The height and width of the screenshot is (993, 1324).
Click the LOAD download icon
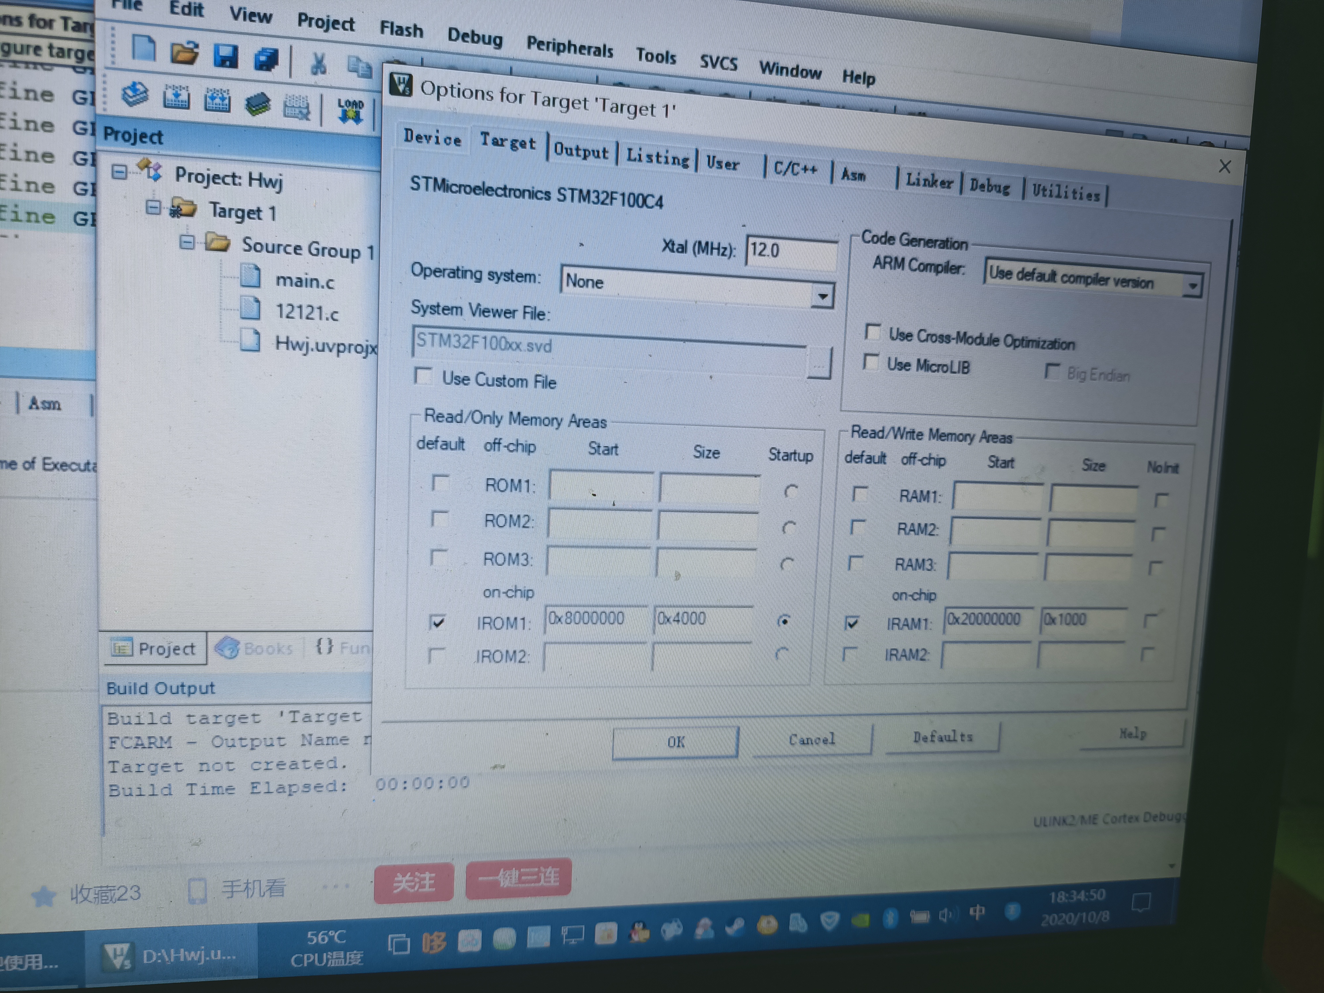(x=350, y=111)
